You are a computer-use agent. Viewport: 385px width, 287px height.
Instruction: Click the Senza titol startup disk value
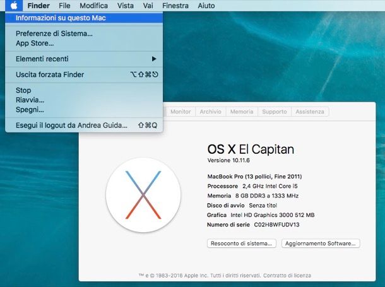coord(263,206)
